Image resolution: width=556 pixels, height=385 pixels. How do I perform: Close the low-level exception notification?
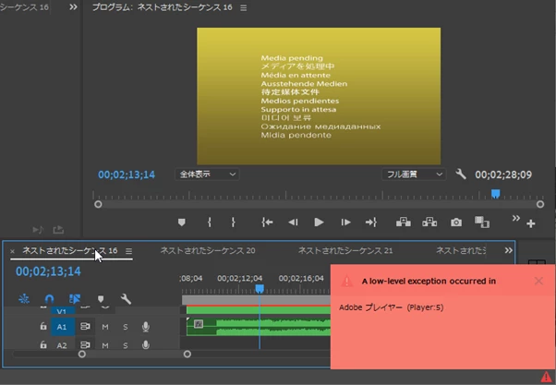(538, 281)
